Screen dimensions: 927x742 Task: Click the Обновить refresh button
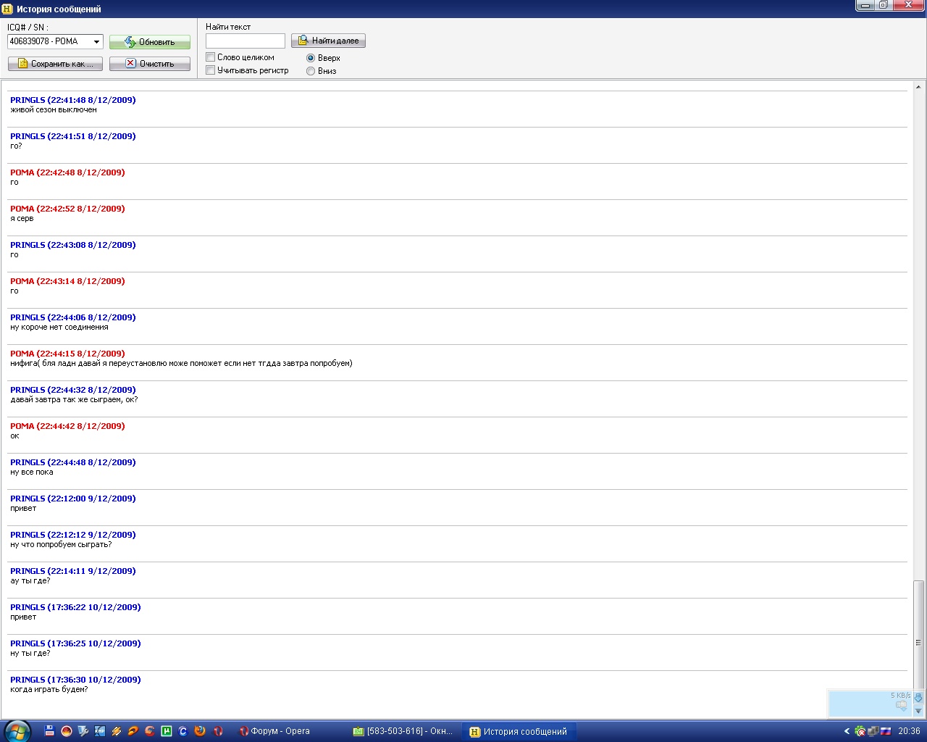[150, 42]
